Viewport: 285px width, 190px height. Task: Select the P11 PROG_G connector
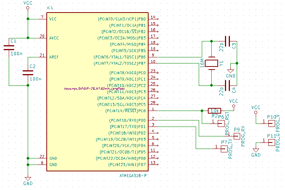pyautogui.click(x=271, y=142)
